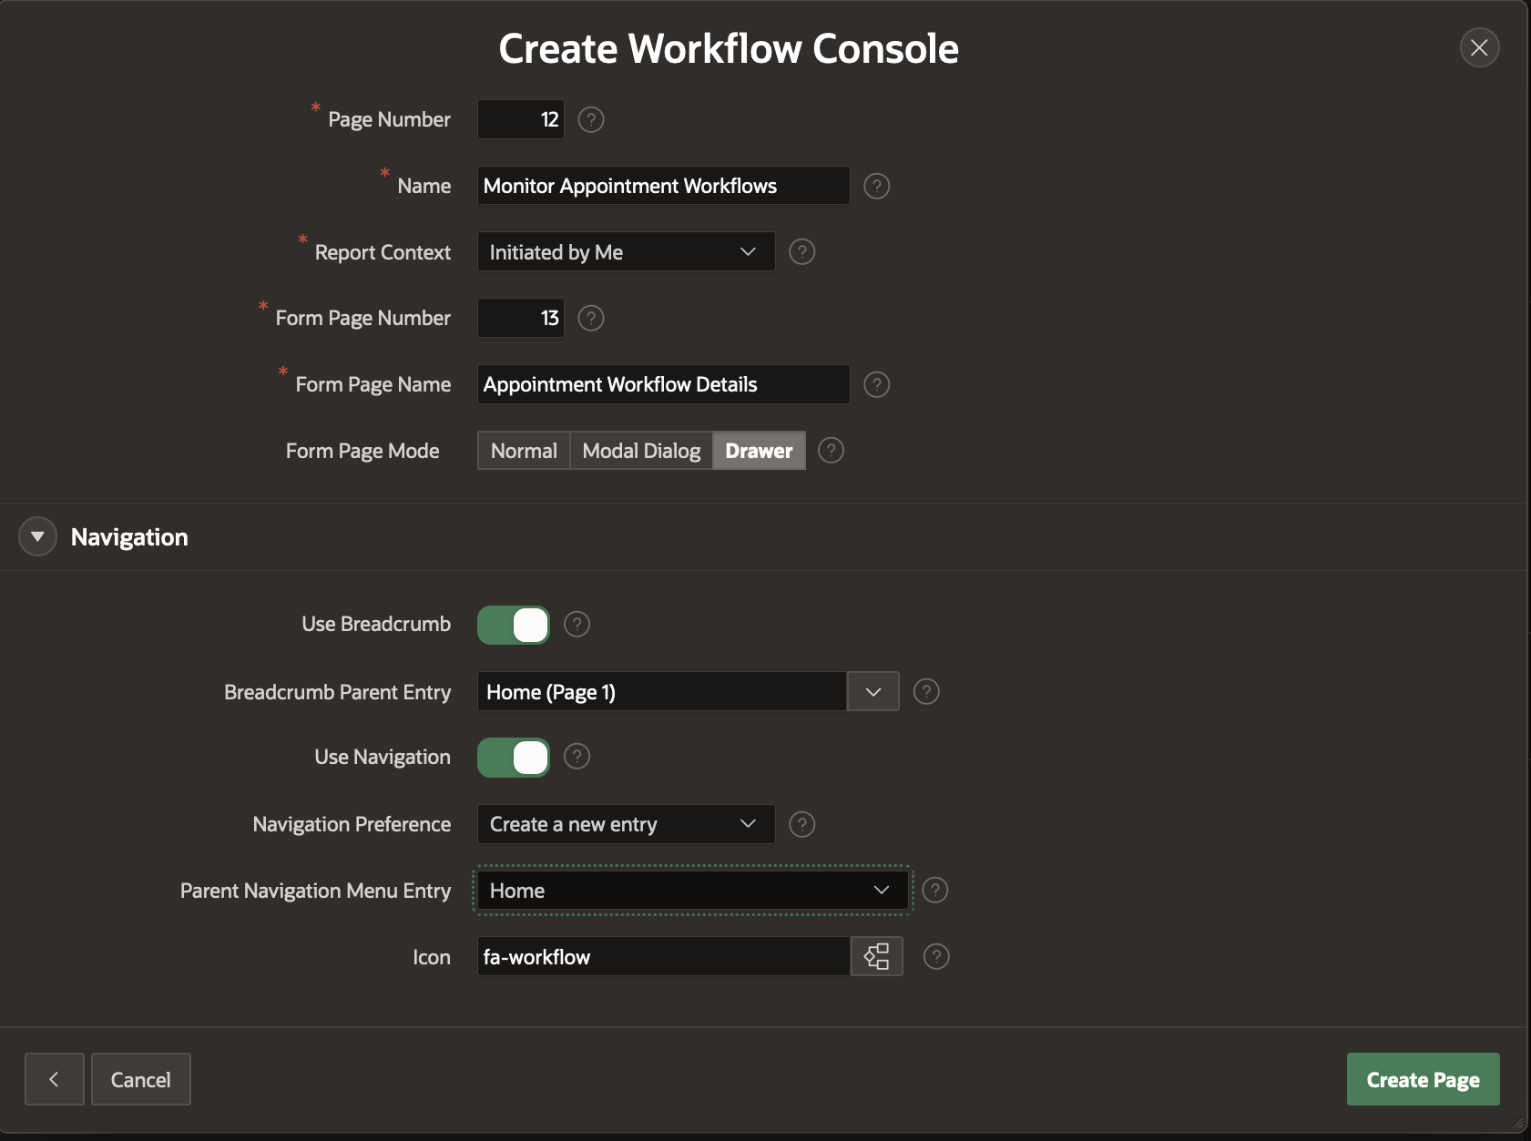Select Drawer form page mode
This screenshot has height=1141, width=1531.
759,451
